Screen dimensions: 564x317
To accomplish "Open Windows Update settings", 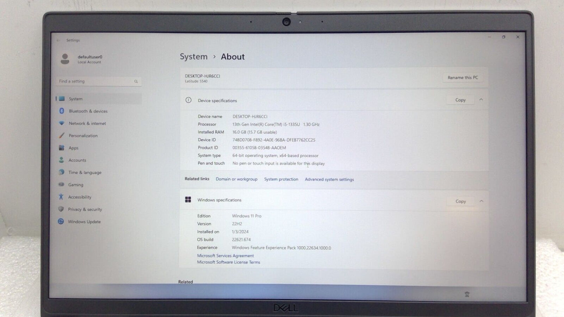I will coord(99,221).
